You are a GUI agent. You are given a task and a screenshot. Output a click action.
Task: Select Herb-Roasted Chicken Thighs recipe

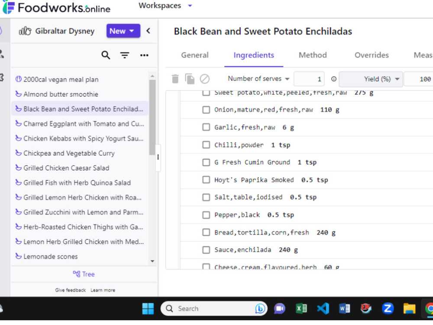point(83,227)
